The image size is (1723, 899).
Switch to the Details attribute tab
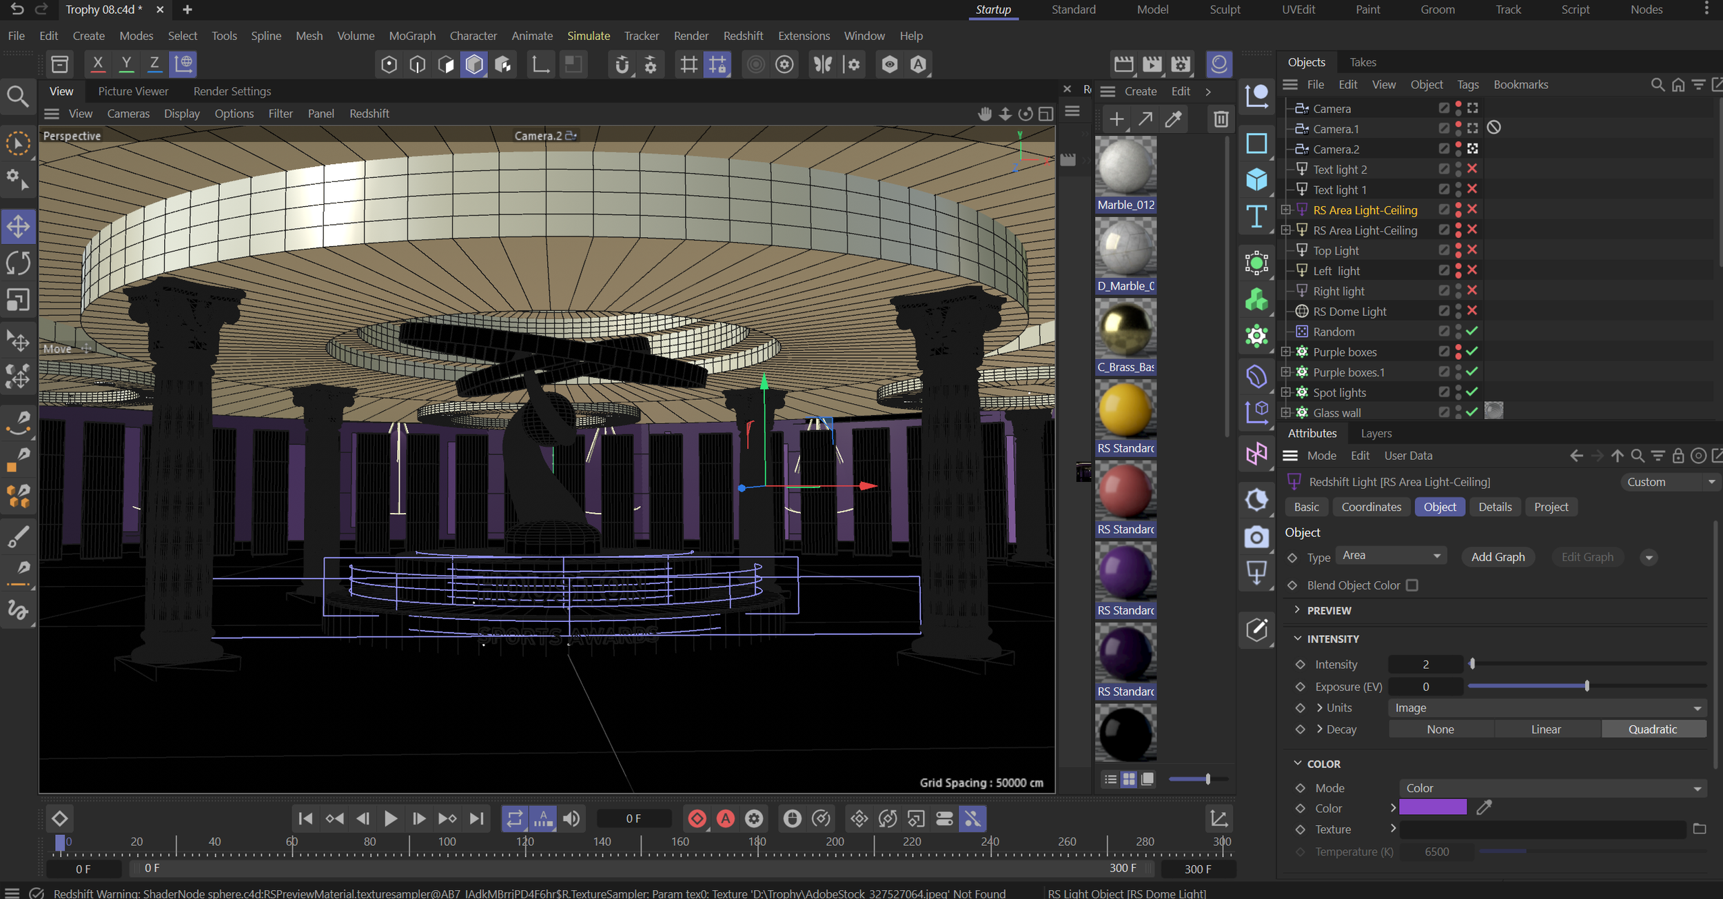[1494, 507]
